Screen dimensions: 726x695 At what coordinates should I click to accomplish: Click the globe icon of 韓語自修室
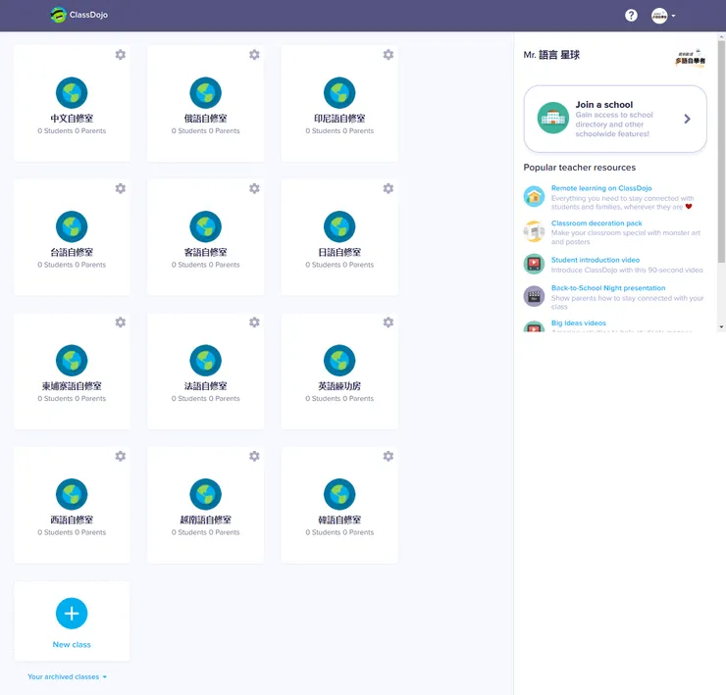[339, 494]
